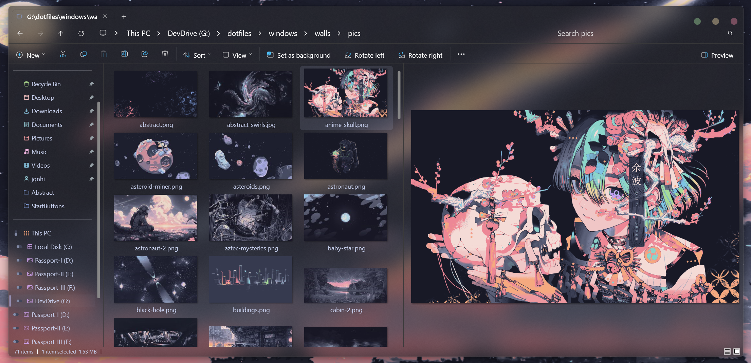
Task: Click the monitor icon in address bar
Action: (x=103, y=33)
